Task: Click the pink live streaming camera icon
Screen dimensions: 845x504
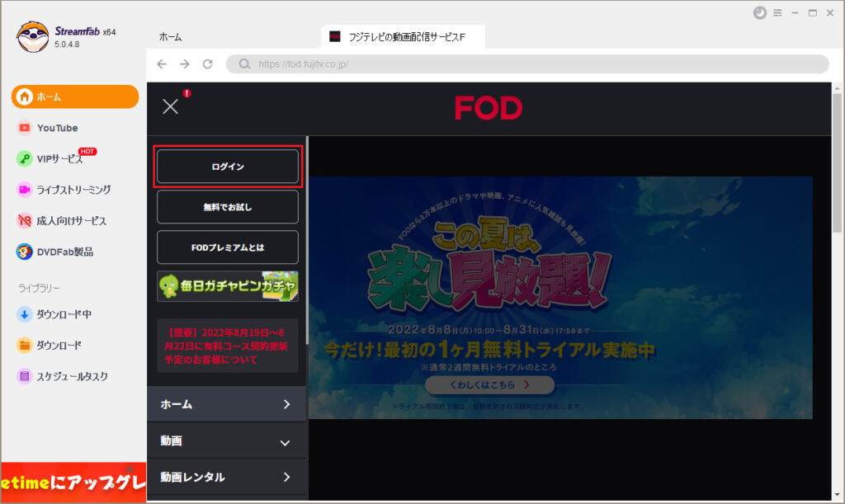Action: tap(24, 190)
